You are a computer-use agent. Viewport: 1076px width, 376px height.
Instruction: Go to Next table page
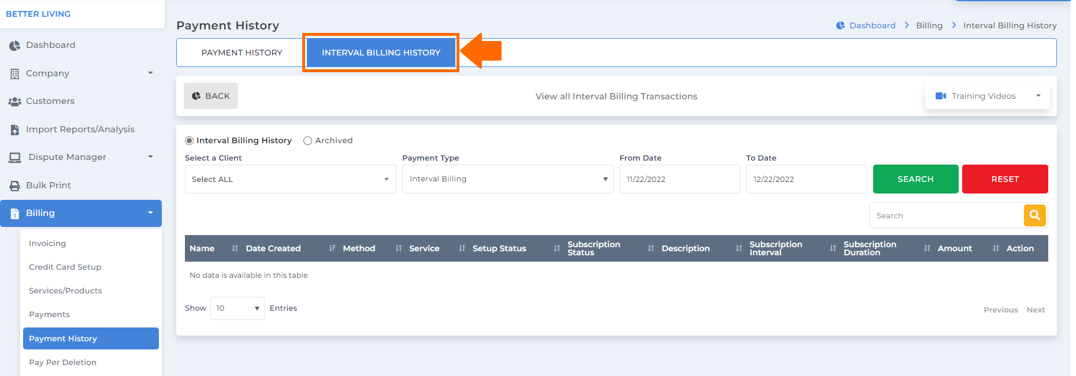(x=1036, y=310)
